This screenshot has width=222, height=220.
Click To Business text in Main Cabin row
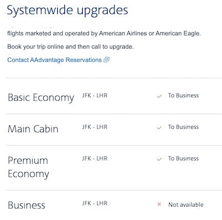pyautogui.click(x=183, y=127)
